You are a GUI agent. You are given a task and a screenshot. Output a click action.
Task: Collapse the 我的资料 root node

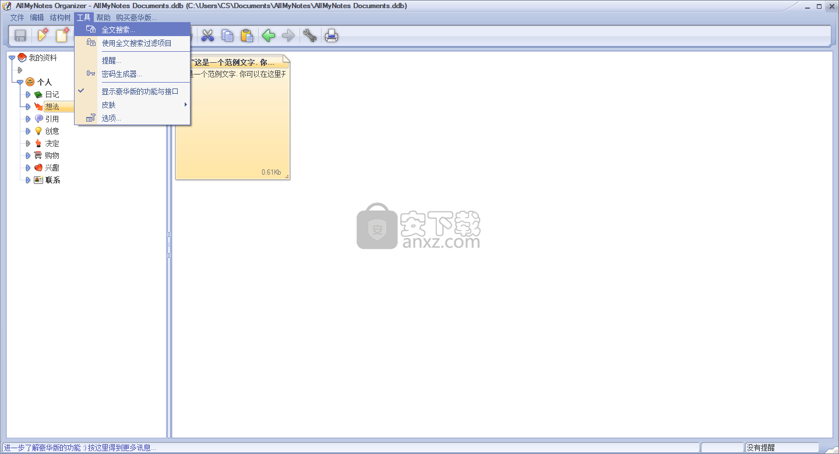click(x=12, y=58)
